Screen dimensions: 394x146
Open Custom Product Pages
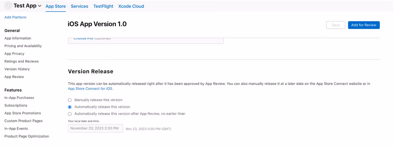coord(24,121)
